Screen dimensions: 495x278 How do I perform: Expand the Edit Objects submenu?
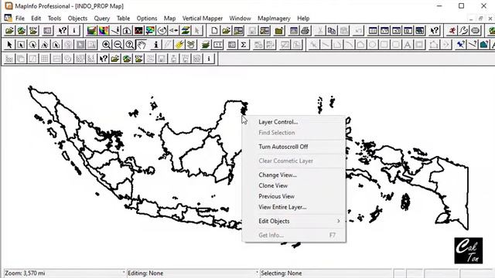point(295,222)
